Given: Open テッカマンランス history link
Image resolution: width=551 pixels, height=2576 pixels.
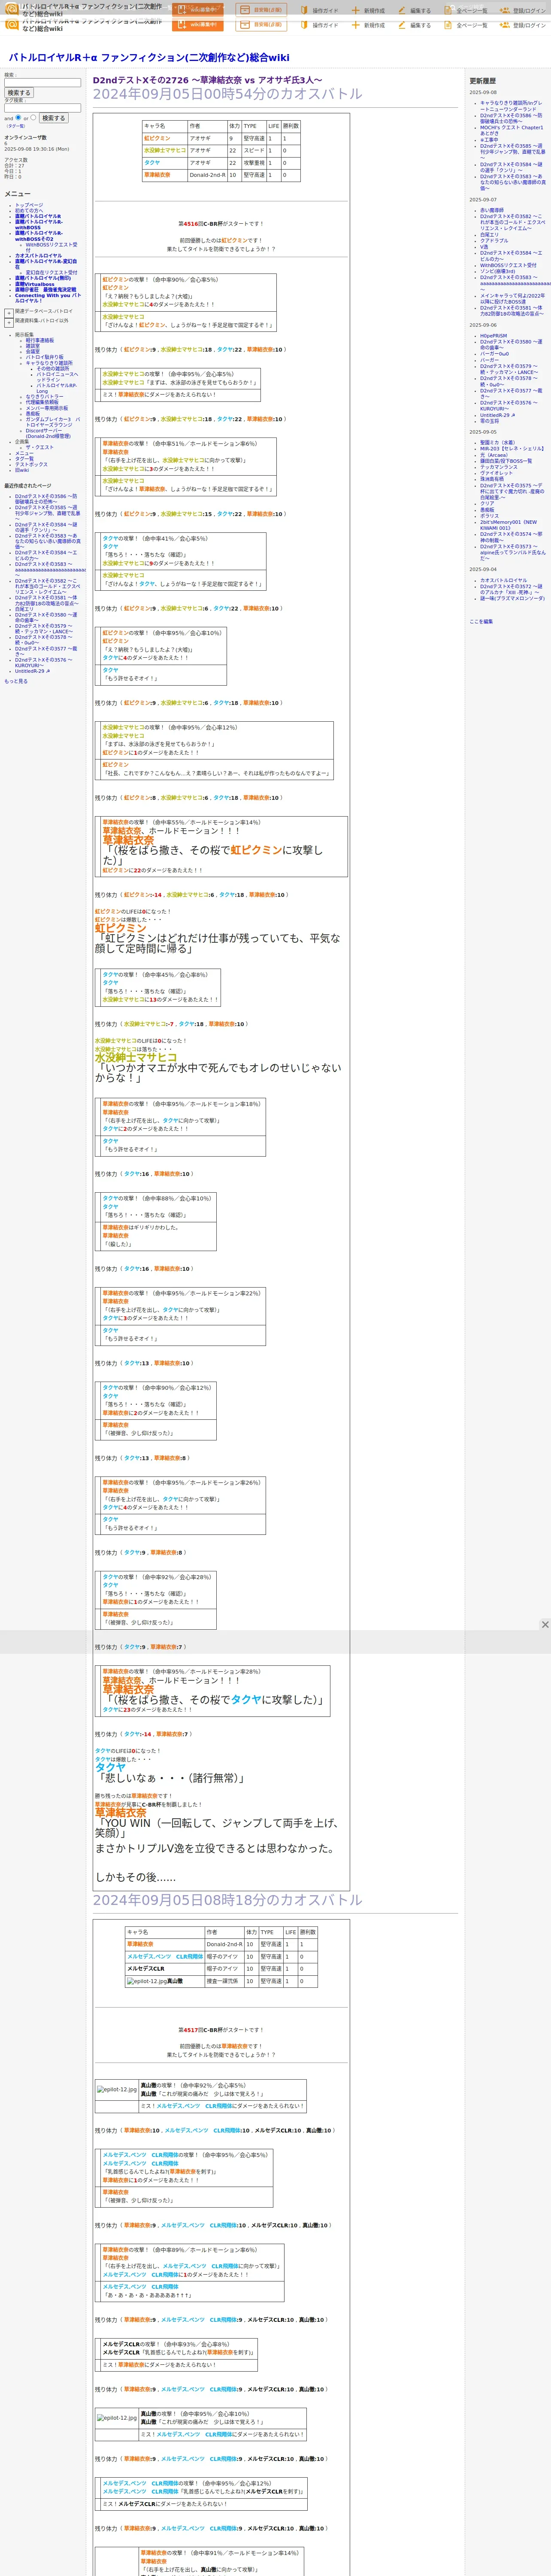Looking at the screenshot, I should tap(499, 467).
